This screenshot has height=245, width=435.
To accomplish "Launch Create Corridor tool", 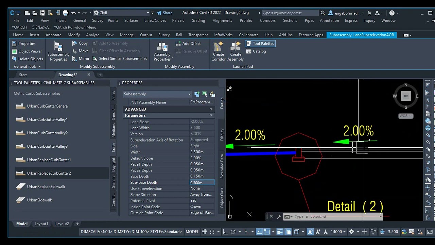I will pyautogui.click(x=219, y=51).
